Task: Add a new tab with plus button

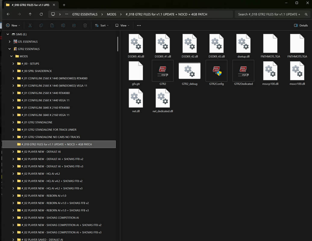Action: (64, 5)
